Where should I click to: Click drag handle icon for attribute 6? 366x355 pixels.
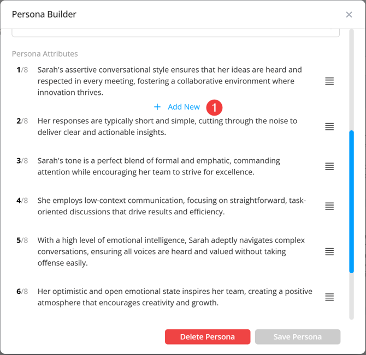329,297
